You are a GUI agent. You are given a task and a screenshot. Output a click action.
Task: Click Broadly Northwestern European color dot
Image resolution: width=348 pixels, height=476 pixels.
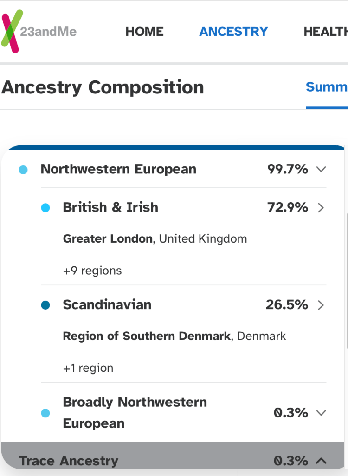(x=45, y=413)
